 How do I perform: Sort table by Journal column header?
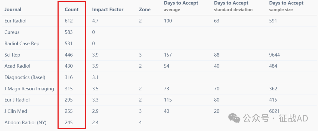coord(13,9)
